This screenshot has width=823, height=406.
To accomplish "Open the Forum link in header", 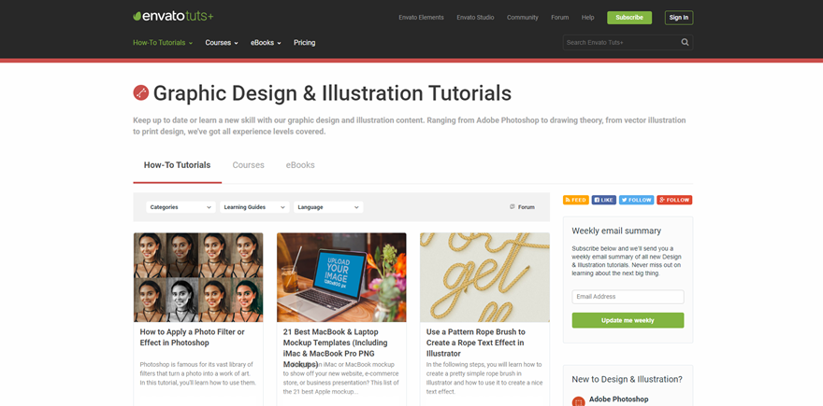I will tap(559, 18).
